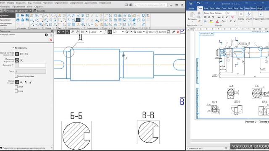Tick the Зона checkbox
The width and height of the screenshot is (269, 151).
pyautogui.click(x=16, y=91)
